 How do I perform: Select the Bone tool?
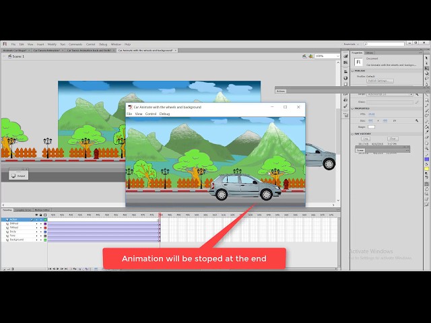coord(426,122)
